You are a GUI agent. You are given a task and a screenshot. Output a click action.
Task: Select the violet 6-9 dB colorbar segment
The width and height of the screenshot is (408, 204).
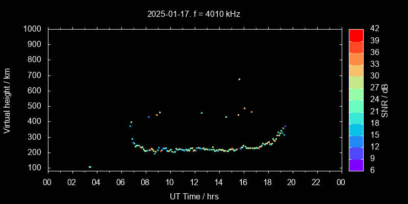[x=356, y=164]
